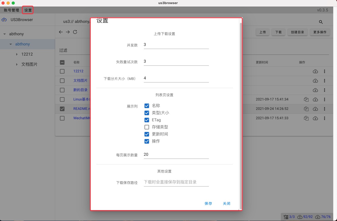
Task: Enable the 存储类型 display column
Action: pyautogui.click(x=147, y=127)
